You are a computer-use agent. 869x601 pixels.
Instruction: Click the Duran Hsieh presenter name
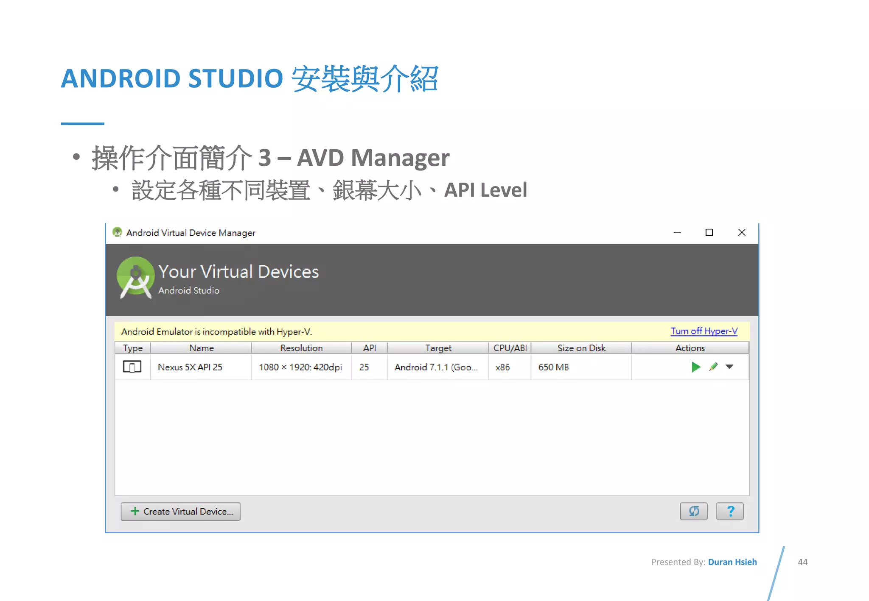tap(732, 562)
